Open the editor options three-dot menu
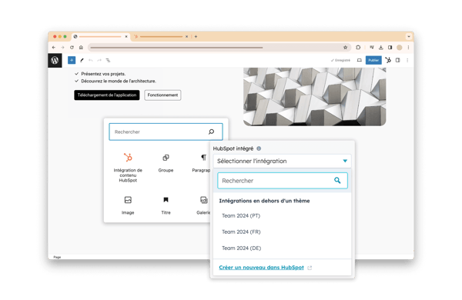Screen dimensions: 462x300 [407, 60]
